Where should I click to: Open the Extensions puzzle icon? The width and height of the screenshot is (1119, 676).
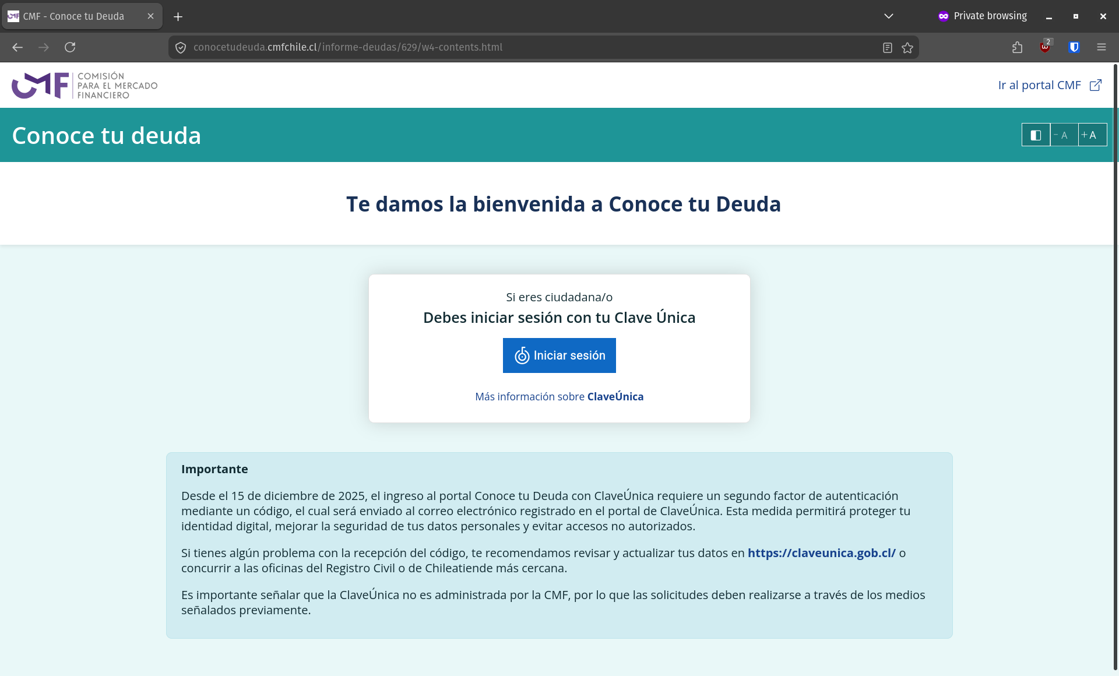(x=1018, y=47)
